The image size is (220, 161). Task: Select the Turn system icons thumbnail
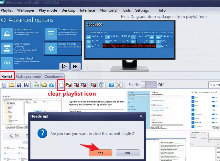pos(204,109)
